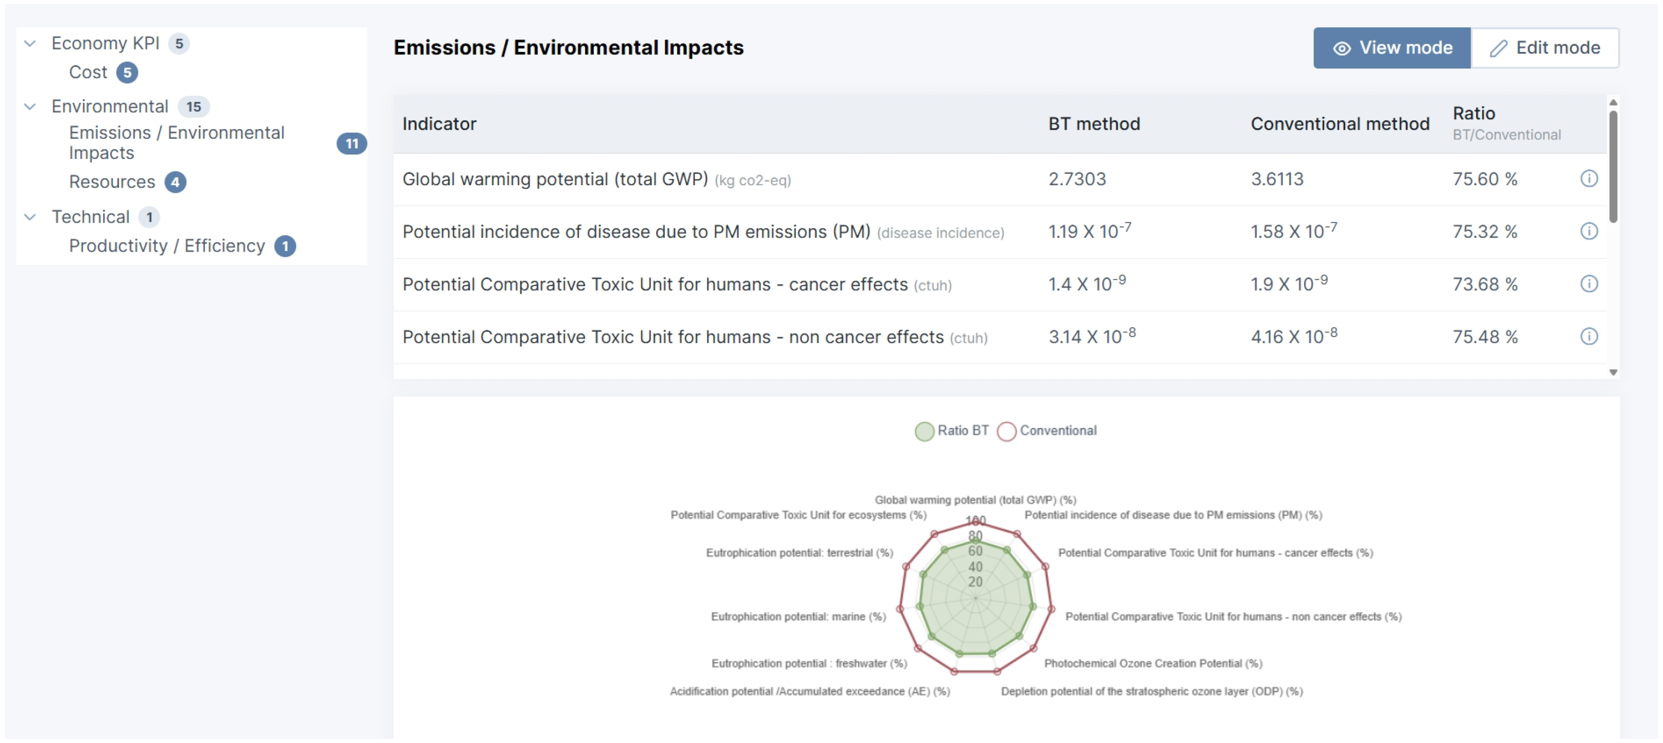Click the scroll down arrow of the table
Viewport: 1663px width, 743px height.
coord(1613,372)
